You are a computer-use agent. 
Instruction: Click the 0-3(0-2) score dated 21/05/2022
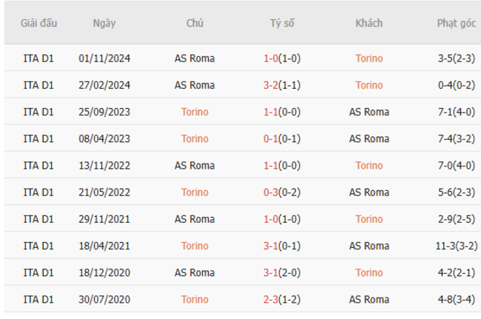coord(282,192)
